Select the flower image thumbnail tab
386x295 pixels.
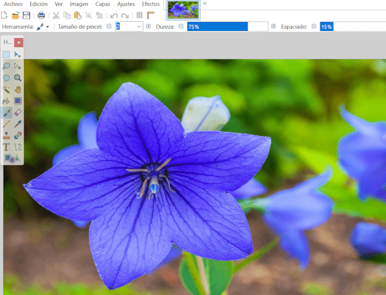(183, 10)
